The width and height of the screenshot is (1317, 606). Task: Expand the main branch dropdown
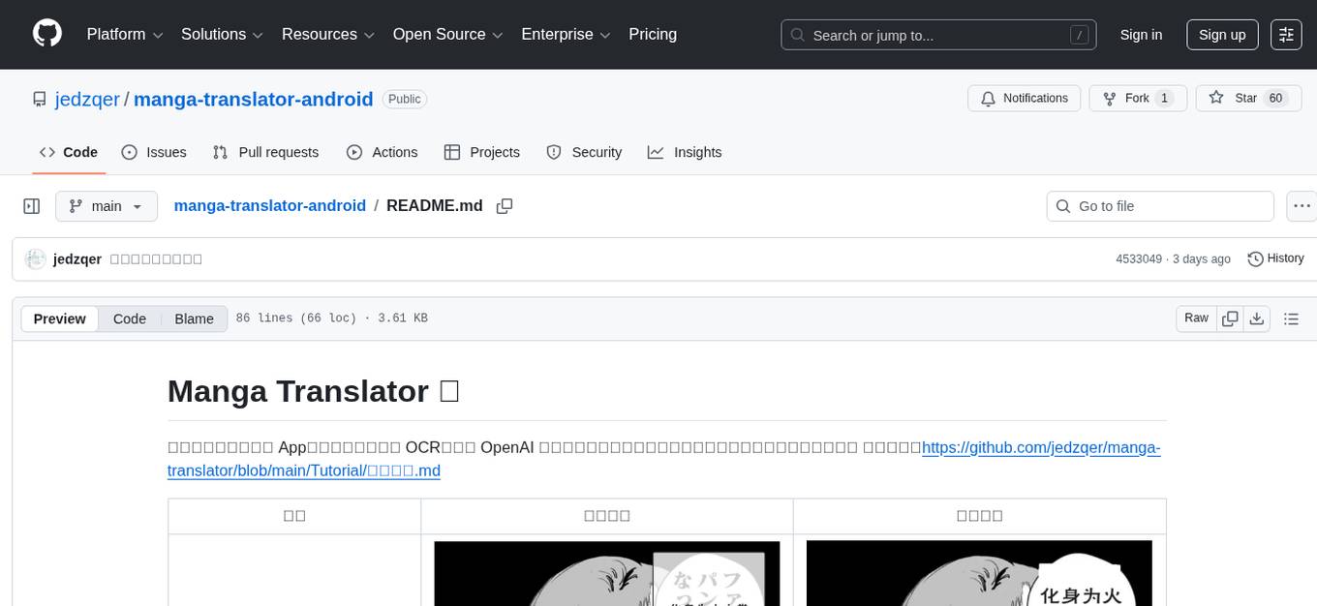(106, 206)
